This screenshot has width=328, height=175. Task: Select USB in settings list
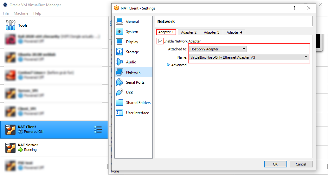[130, 92]
